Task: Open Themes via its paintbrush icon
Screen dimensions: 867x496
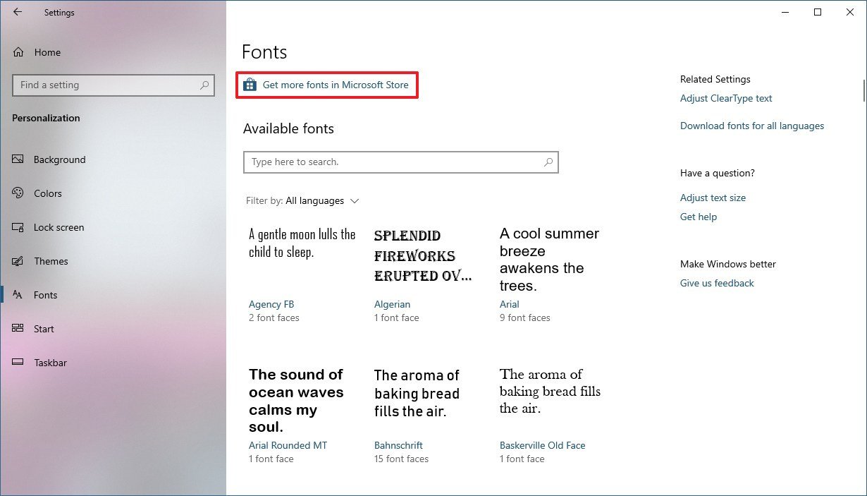Action: pyautogui.click(x=17, y=261)
